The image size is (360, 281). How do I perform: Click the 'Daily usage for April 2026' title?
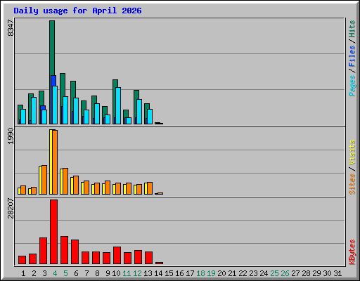[x=77, y=11]
